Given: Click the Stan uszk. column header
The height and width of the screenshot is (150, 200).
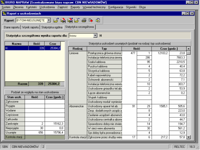Looking at the screenshot, I should tap(15, 97).
